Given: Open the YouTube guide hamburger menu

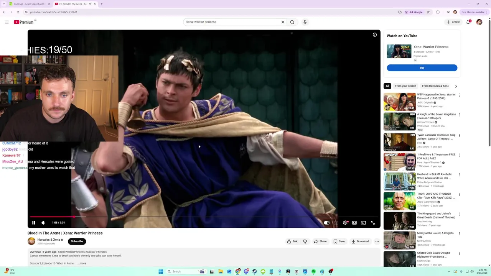Looking at the screenshot, I should 7,22.
